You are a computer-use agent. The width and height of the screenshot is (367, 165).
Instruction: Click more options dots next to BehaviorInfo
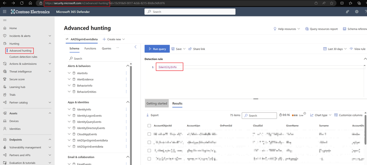point(127,85)
